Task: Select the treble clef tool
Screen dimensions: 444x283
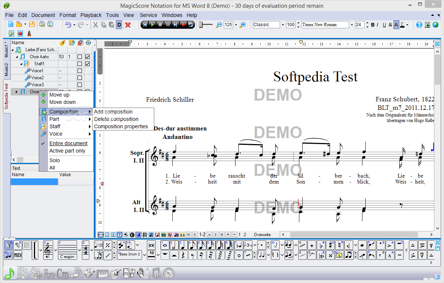Action: [48, 250]
